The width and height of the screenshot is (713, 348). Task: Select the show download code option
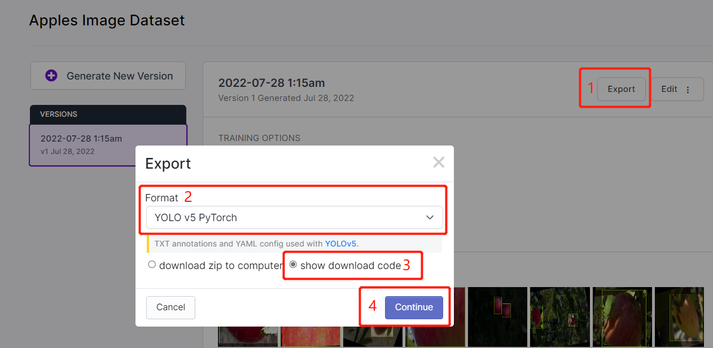click(293, 265)
